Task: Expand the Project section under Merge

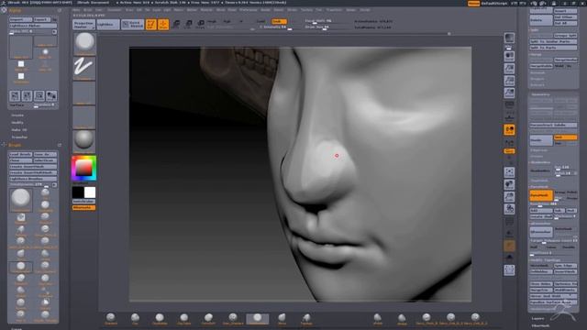Action: pos(537,79)
